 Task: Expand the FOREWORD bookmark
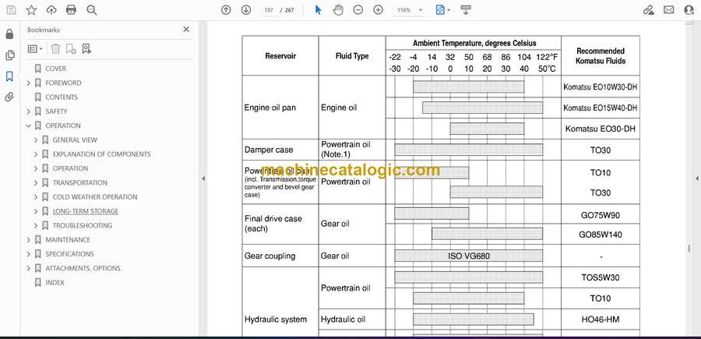click(x=29, y=83)
